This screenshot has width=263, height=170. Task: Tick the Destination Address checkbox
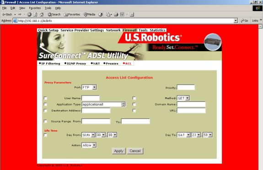(45, 111)
